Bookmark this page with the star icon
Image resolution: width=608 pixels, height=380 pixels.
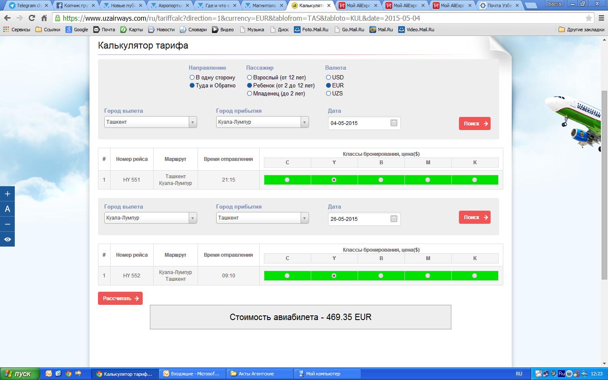click(589, 18)
